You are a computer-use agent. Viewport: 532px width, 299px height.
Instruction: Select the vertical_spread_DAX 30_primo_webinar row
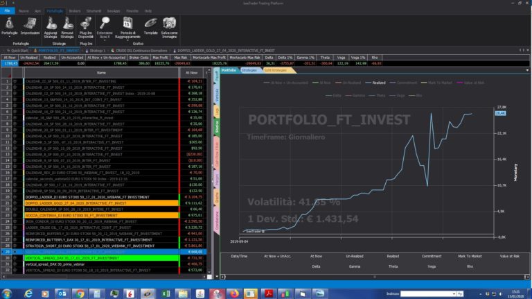click(x=102, y=264)
